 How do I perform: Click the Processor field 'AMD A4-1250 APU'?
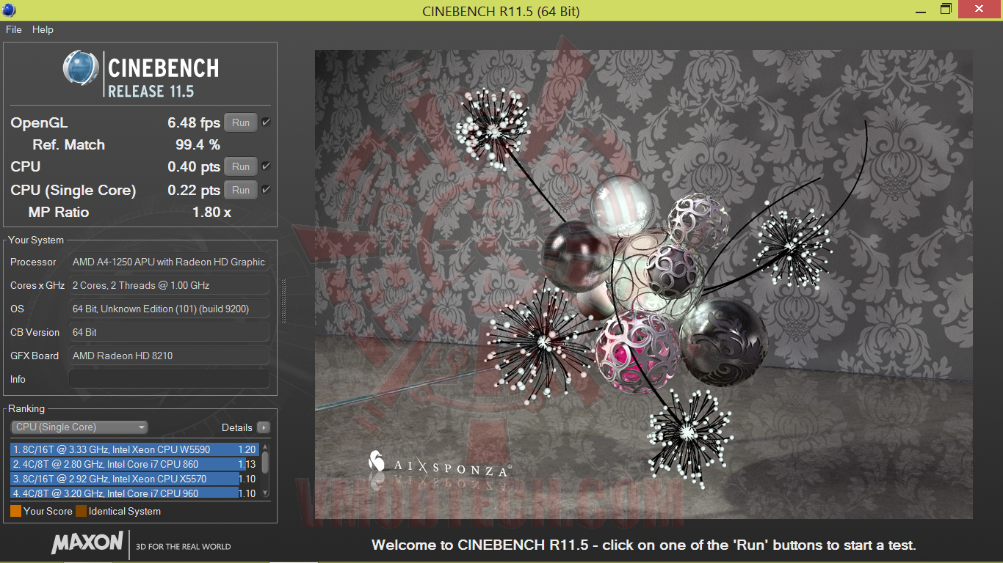click(169, 262)
